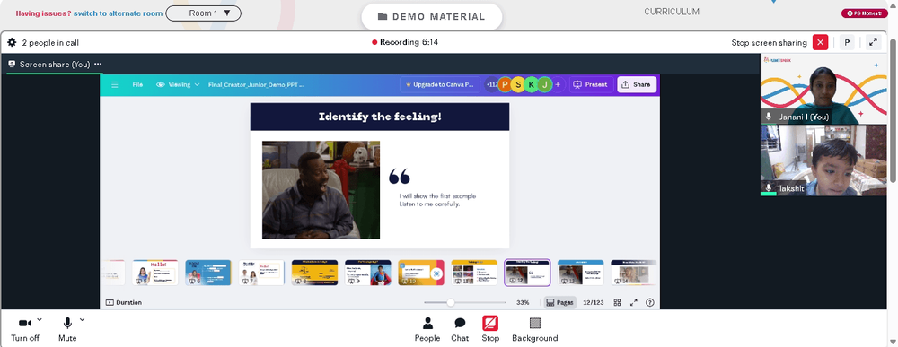Open screen share options three-dot menu
This screenshot has height=347, width=898.
pos(98,64)
